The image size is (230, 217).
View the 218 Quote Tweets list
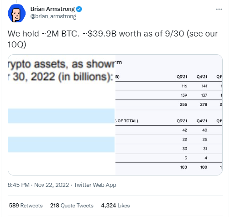(72, 206)
